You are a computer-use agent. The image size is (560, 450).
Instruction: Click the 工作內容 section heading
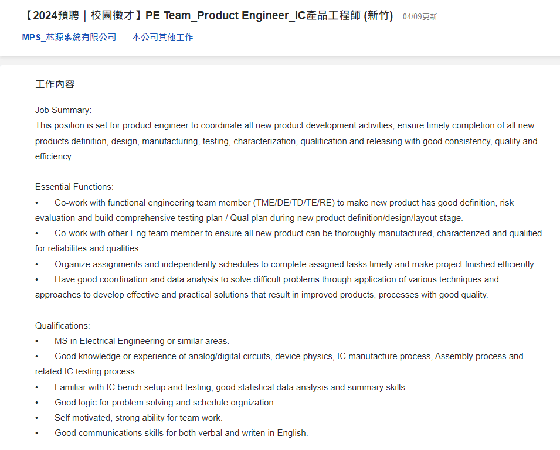coord(55,84)
